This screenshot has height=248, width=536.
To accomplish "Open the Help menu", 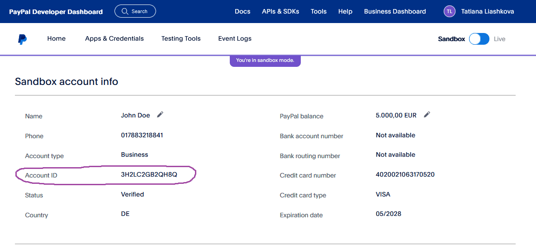I will coord(345,12).
